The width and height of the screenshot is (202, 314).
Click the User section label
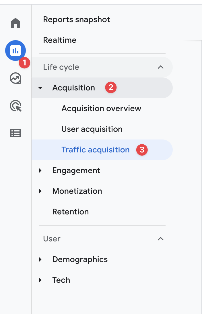coord(52,239)
